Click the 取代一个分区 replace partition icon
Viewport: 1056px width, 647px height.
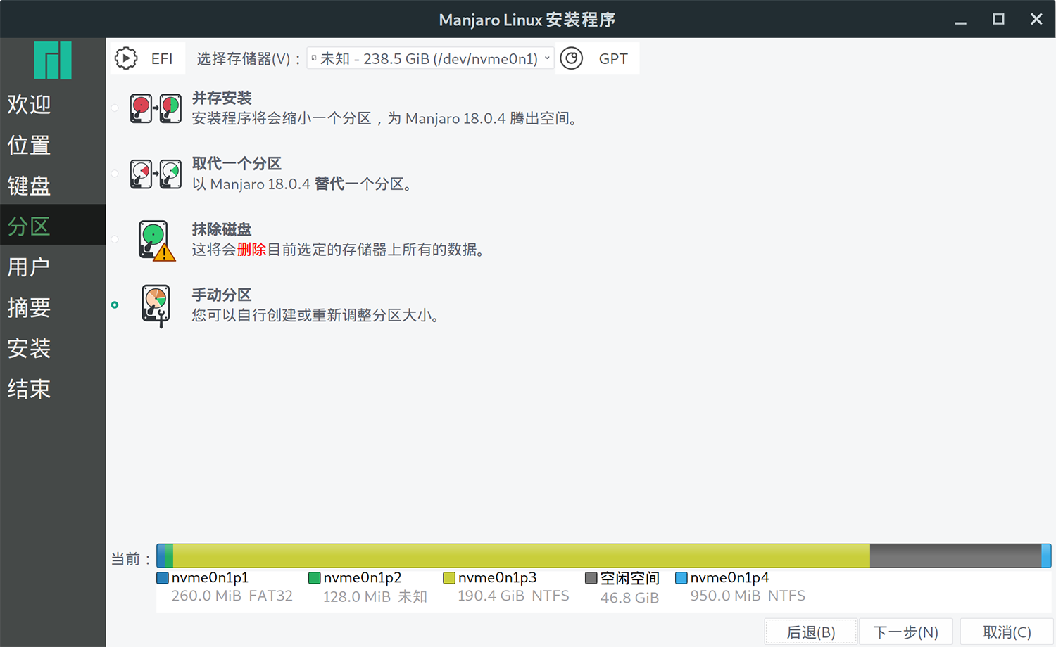[x=156, y=174]
